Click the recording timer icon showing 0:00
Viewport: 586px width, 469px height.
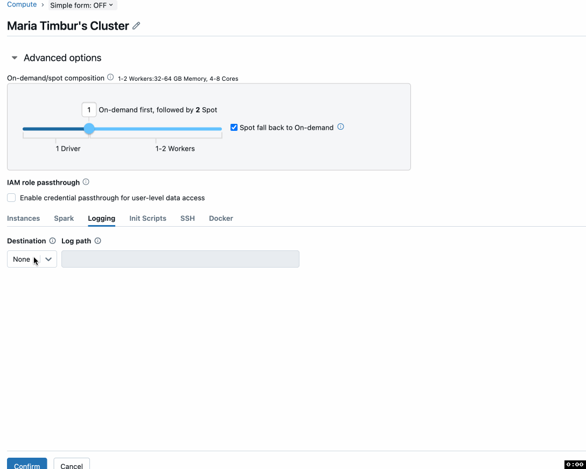[x=573, y=464]
